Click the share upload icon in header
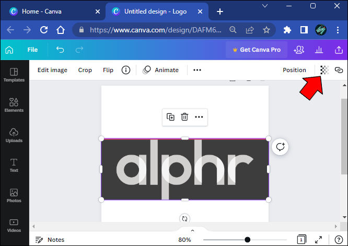 pyautogui.click(x=339, y=50)
